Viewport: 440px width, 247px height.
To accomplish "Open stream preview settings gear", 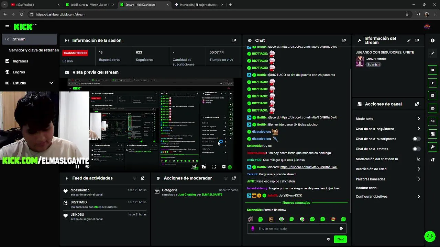I will [x=224, y=167].
